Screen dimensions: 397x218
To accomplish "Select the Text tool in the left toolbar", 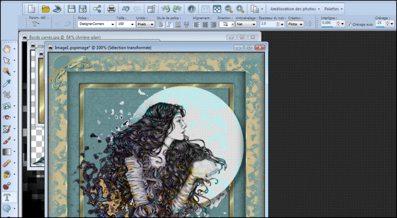I will point(7,197).
